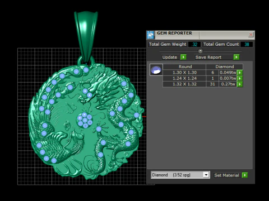Click the Total Gem Weight label
This screenshot has height=201, width=269.
pos(168,44)
